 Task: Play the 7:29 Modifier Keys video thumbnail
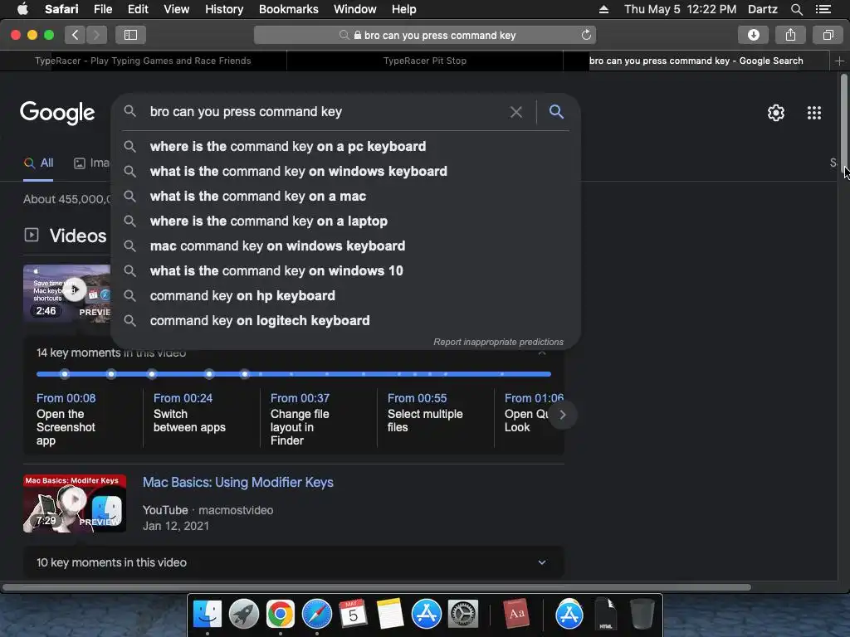(x=75, y=503)
